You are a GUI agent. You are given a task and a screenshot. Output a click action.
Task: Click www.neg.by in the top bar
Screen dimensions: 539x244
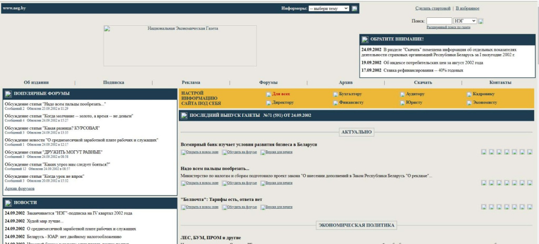[14, 8]
